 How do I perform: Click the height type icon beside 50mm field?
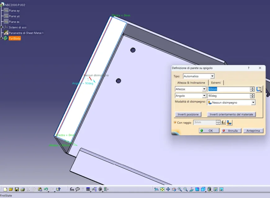point(259,89)
